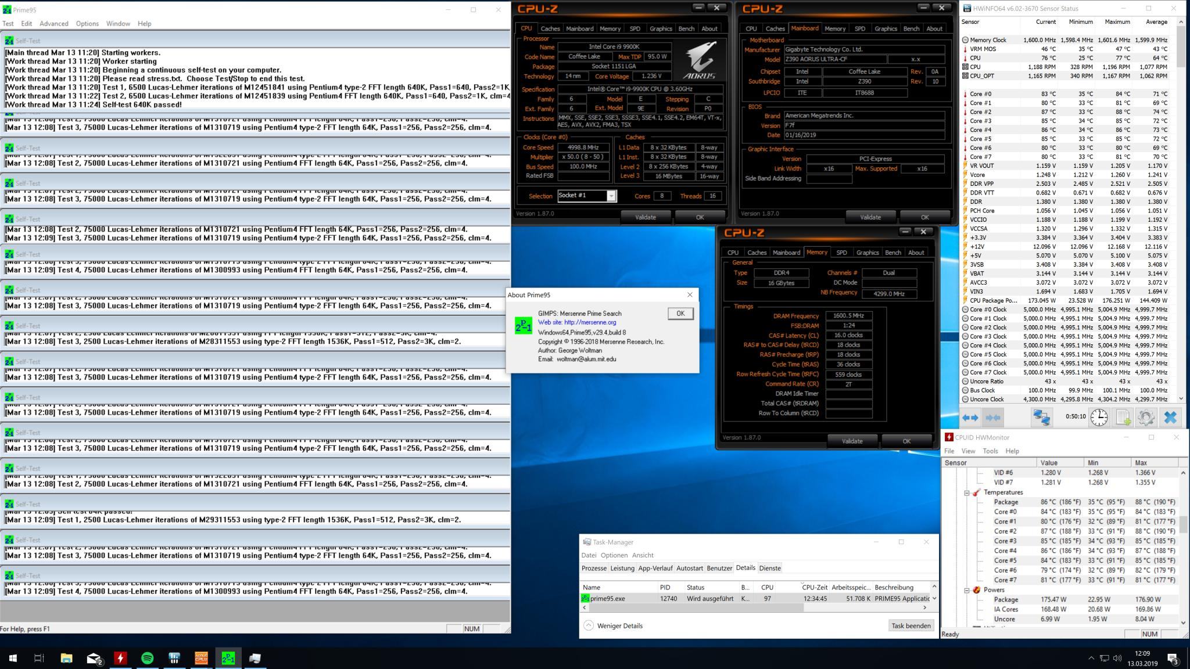Open Prime95 Test menu

pos(8,24)
